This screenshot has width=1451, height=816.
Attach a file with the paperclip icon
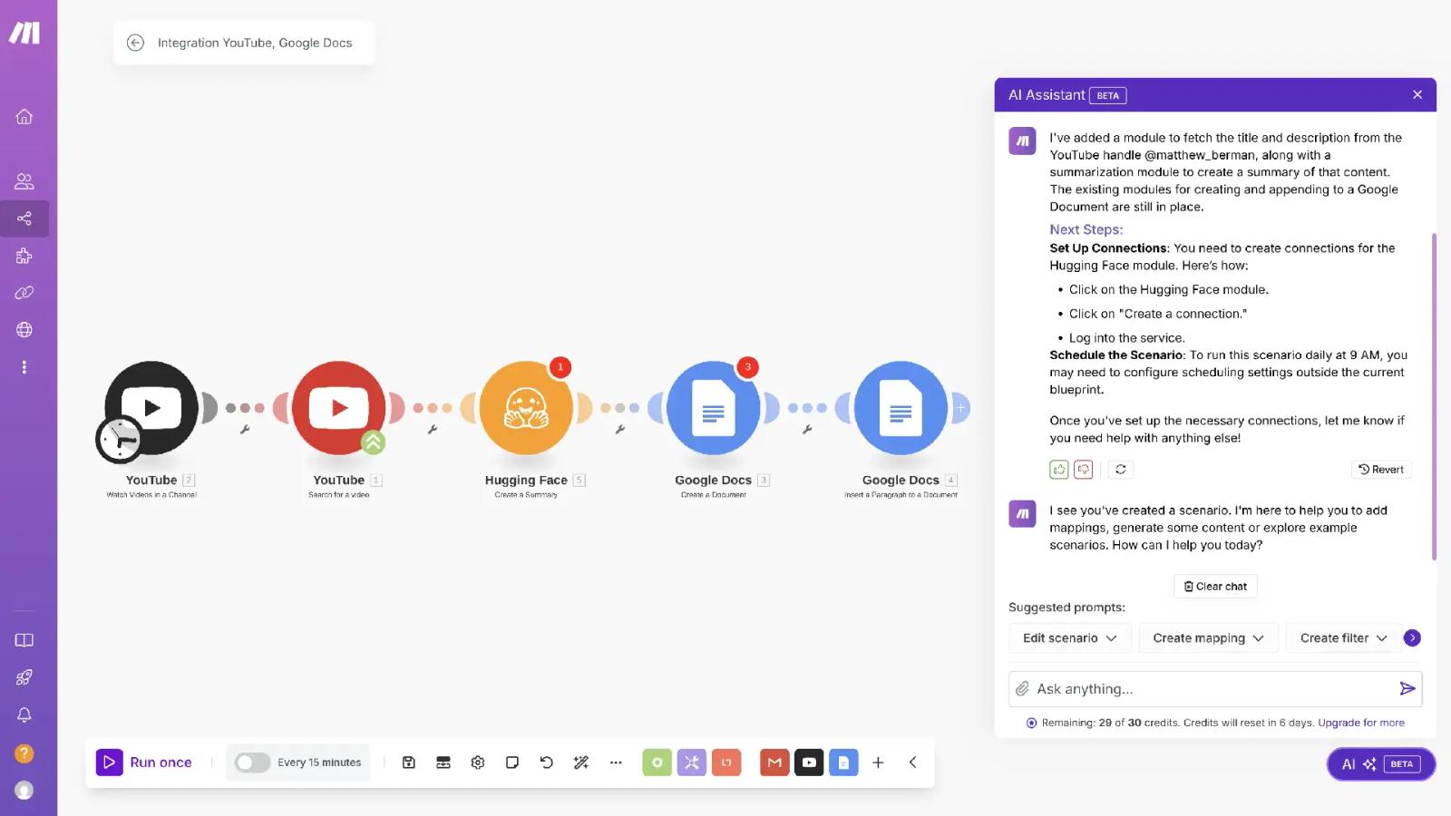pyautogui.click(x=1022, y=689)
